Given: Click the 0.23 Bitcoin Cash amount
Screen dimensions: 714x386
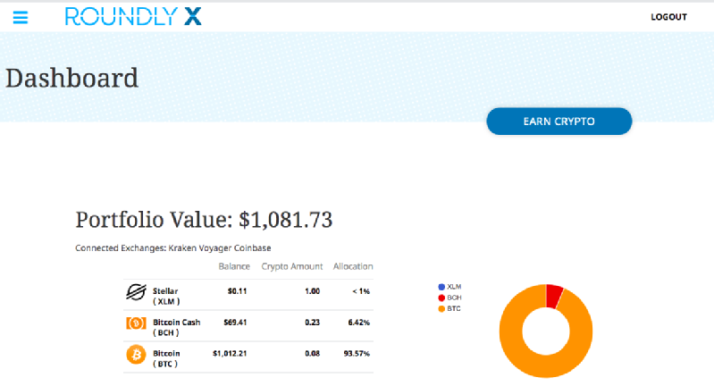Looking at the screenshot, I should 313,323.
